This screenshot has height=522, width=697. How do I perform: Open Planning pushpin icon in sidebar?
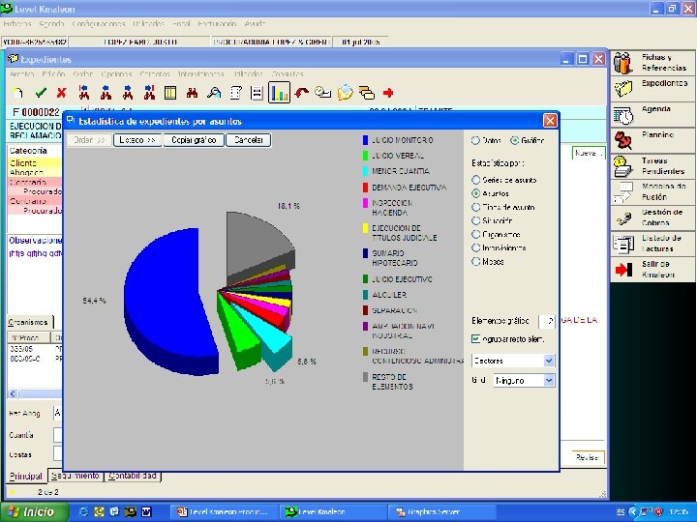(623, 141)
